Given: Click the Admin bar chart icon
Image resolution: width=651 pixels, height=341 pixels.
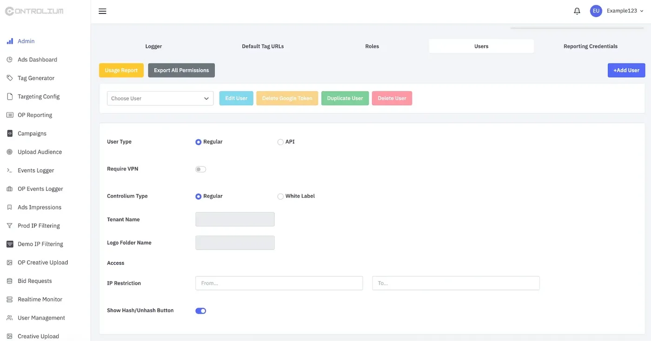Looking at the screenshot, I should (10, 41).
